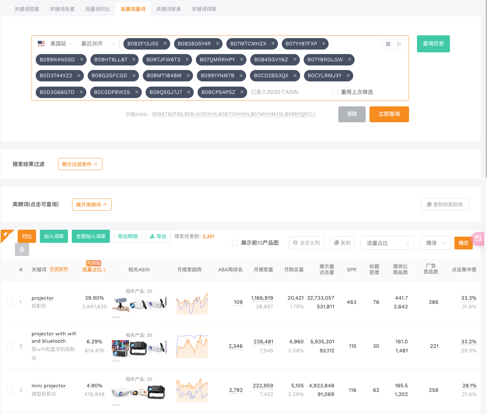Click the gray trash delete icon
The image size is (487, 414).
coord(22,249)
